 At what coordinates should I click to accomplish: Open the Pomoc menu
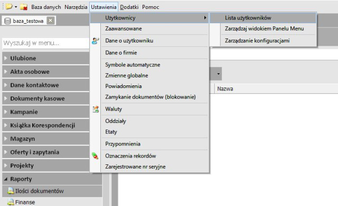click(x=151, y=7)
